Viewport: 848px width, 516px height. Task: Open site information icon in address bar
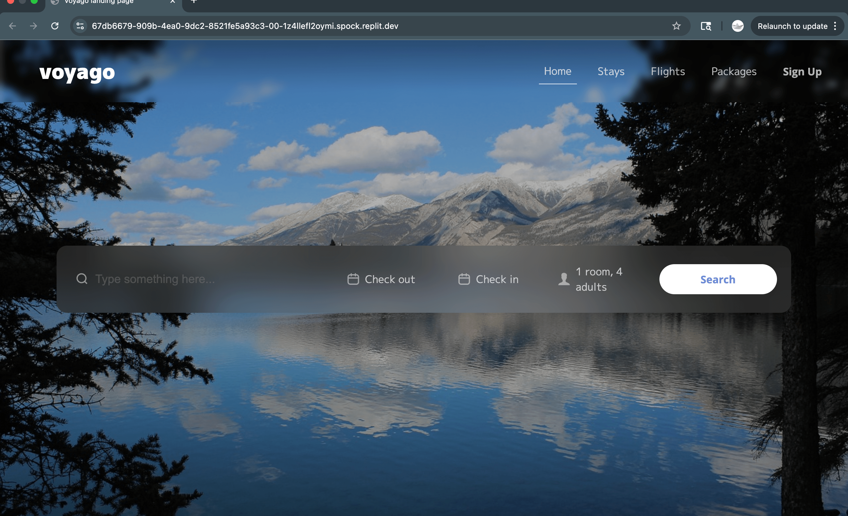80,26
